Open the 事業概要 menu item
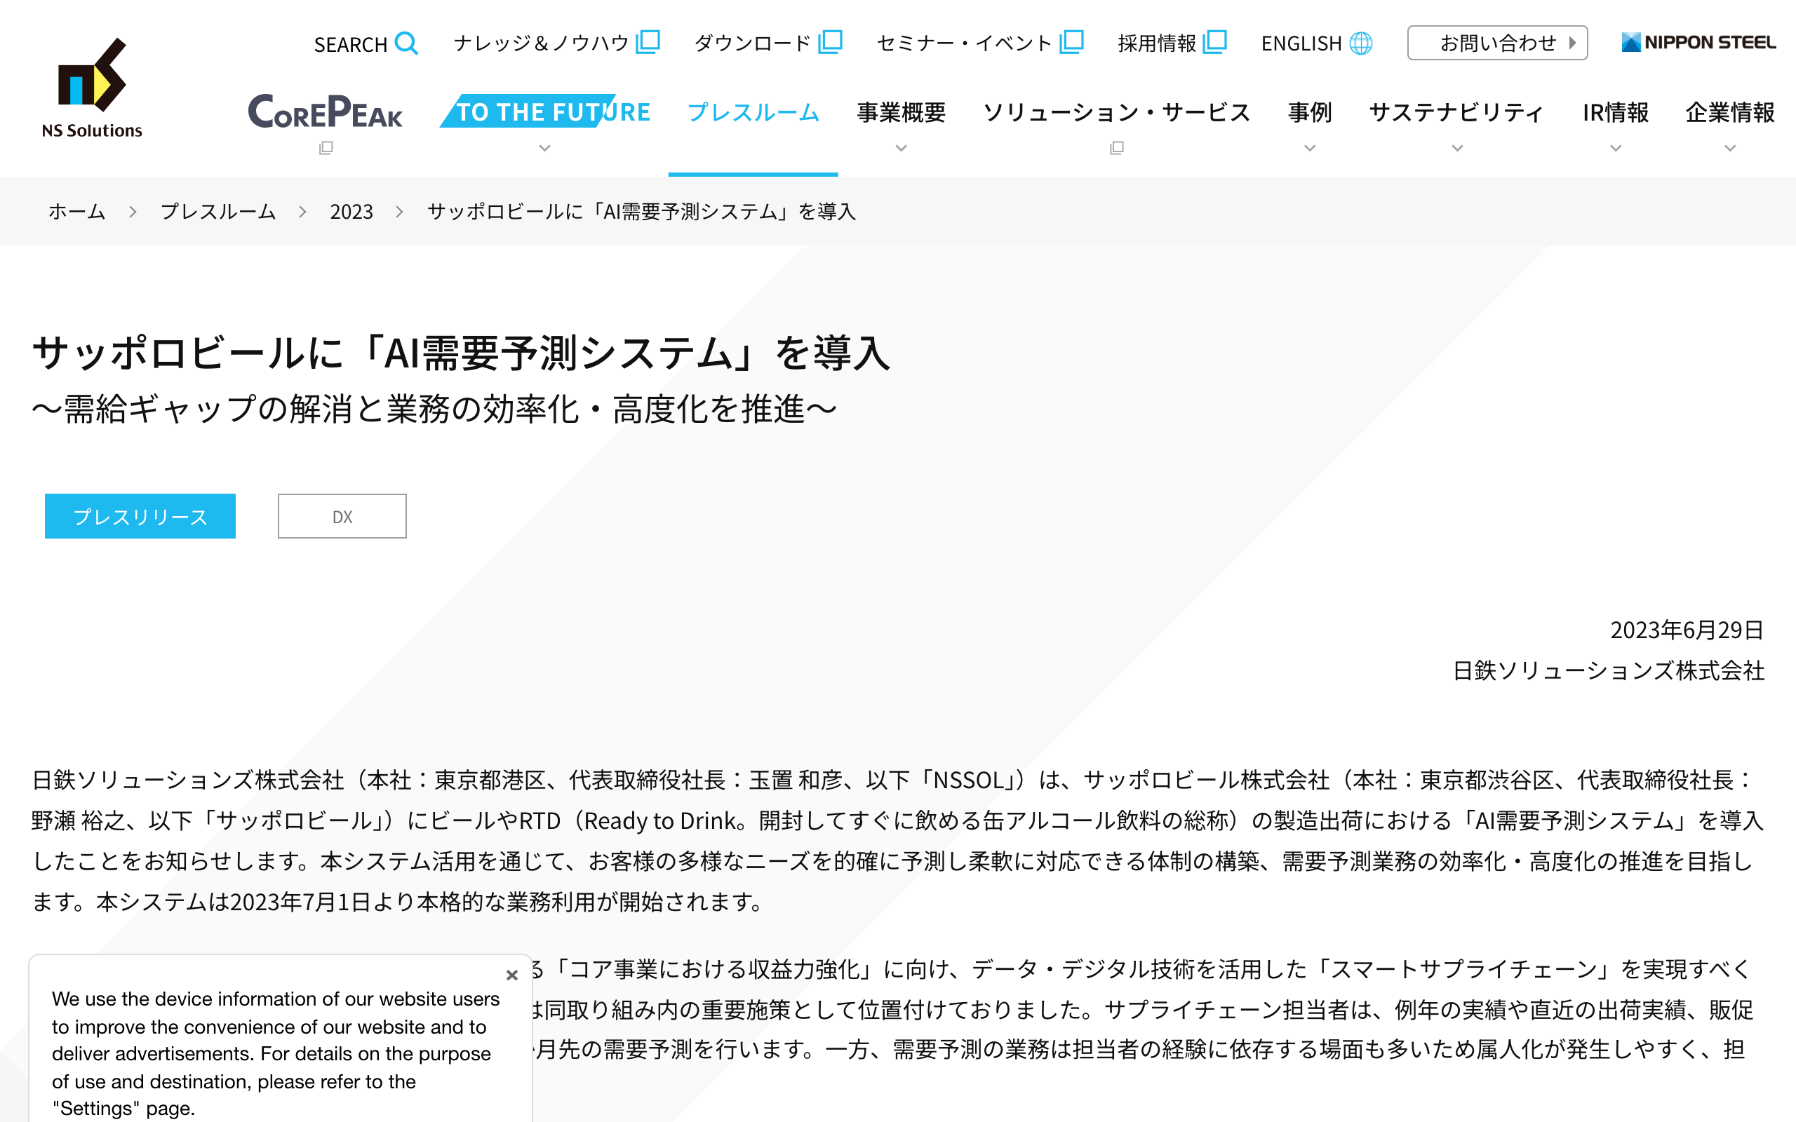 [x=901, y=112]
